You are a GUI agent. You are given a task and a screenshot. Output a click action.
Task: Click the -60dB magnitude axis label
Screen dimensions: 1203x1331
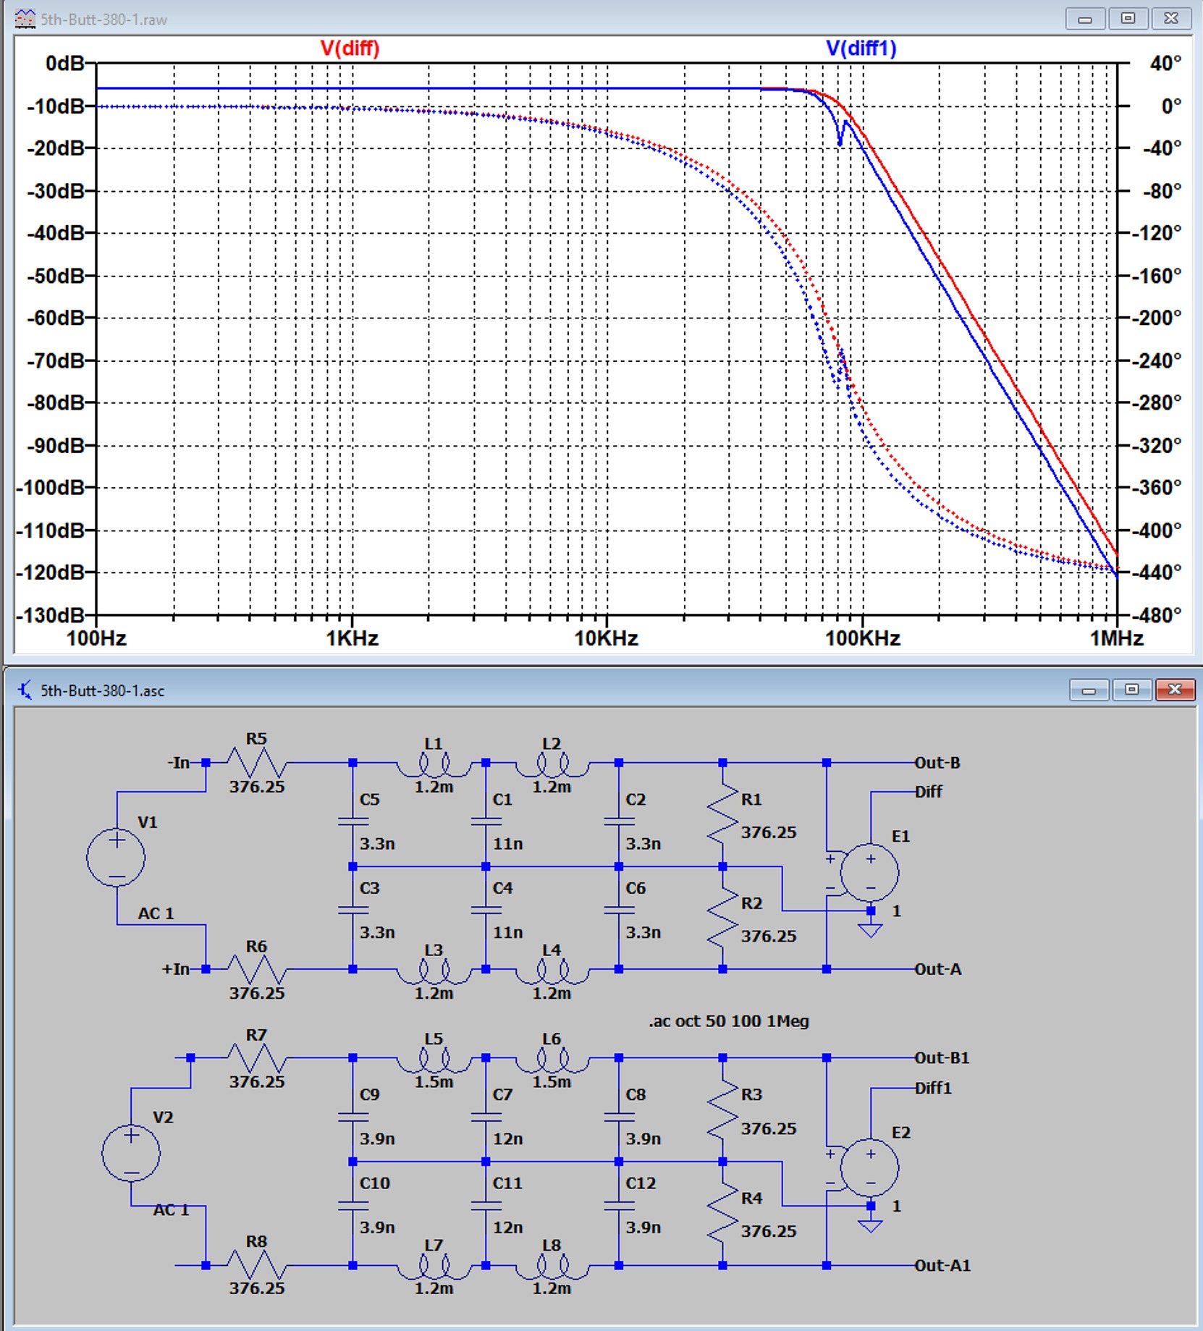pos(55,318)
